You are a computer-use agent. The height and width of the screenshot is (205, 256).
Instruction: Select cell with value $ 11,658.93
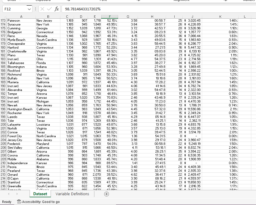pos(192,182)
